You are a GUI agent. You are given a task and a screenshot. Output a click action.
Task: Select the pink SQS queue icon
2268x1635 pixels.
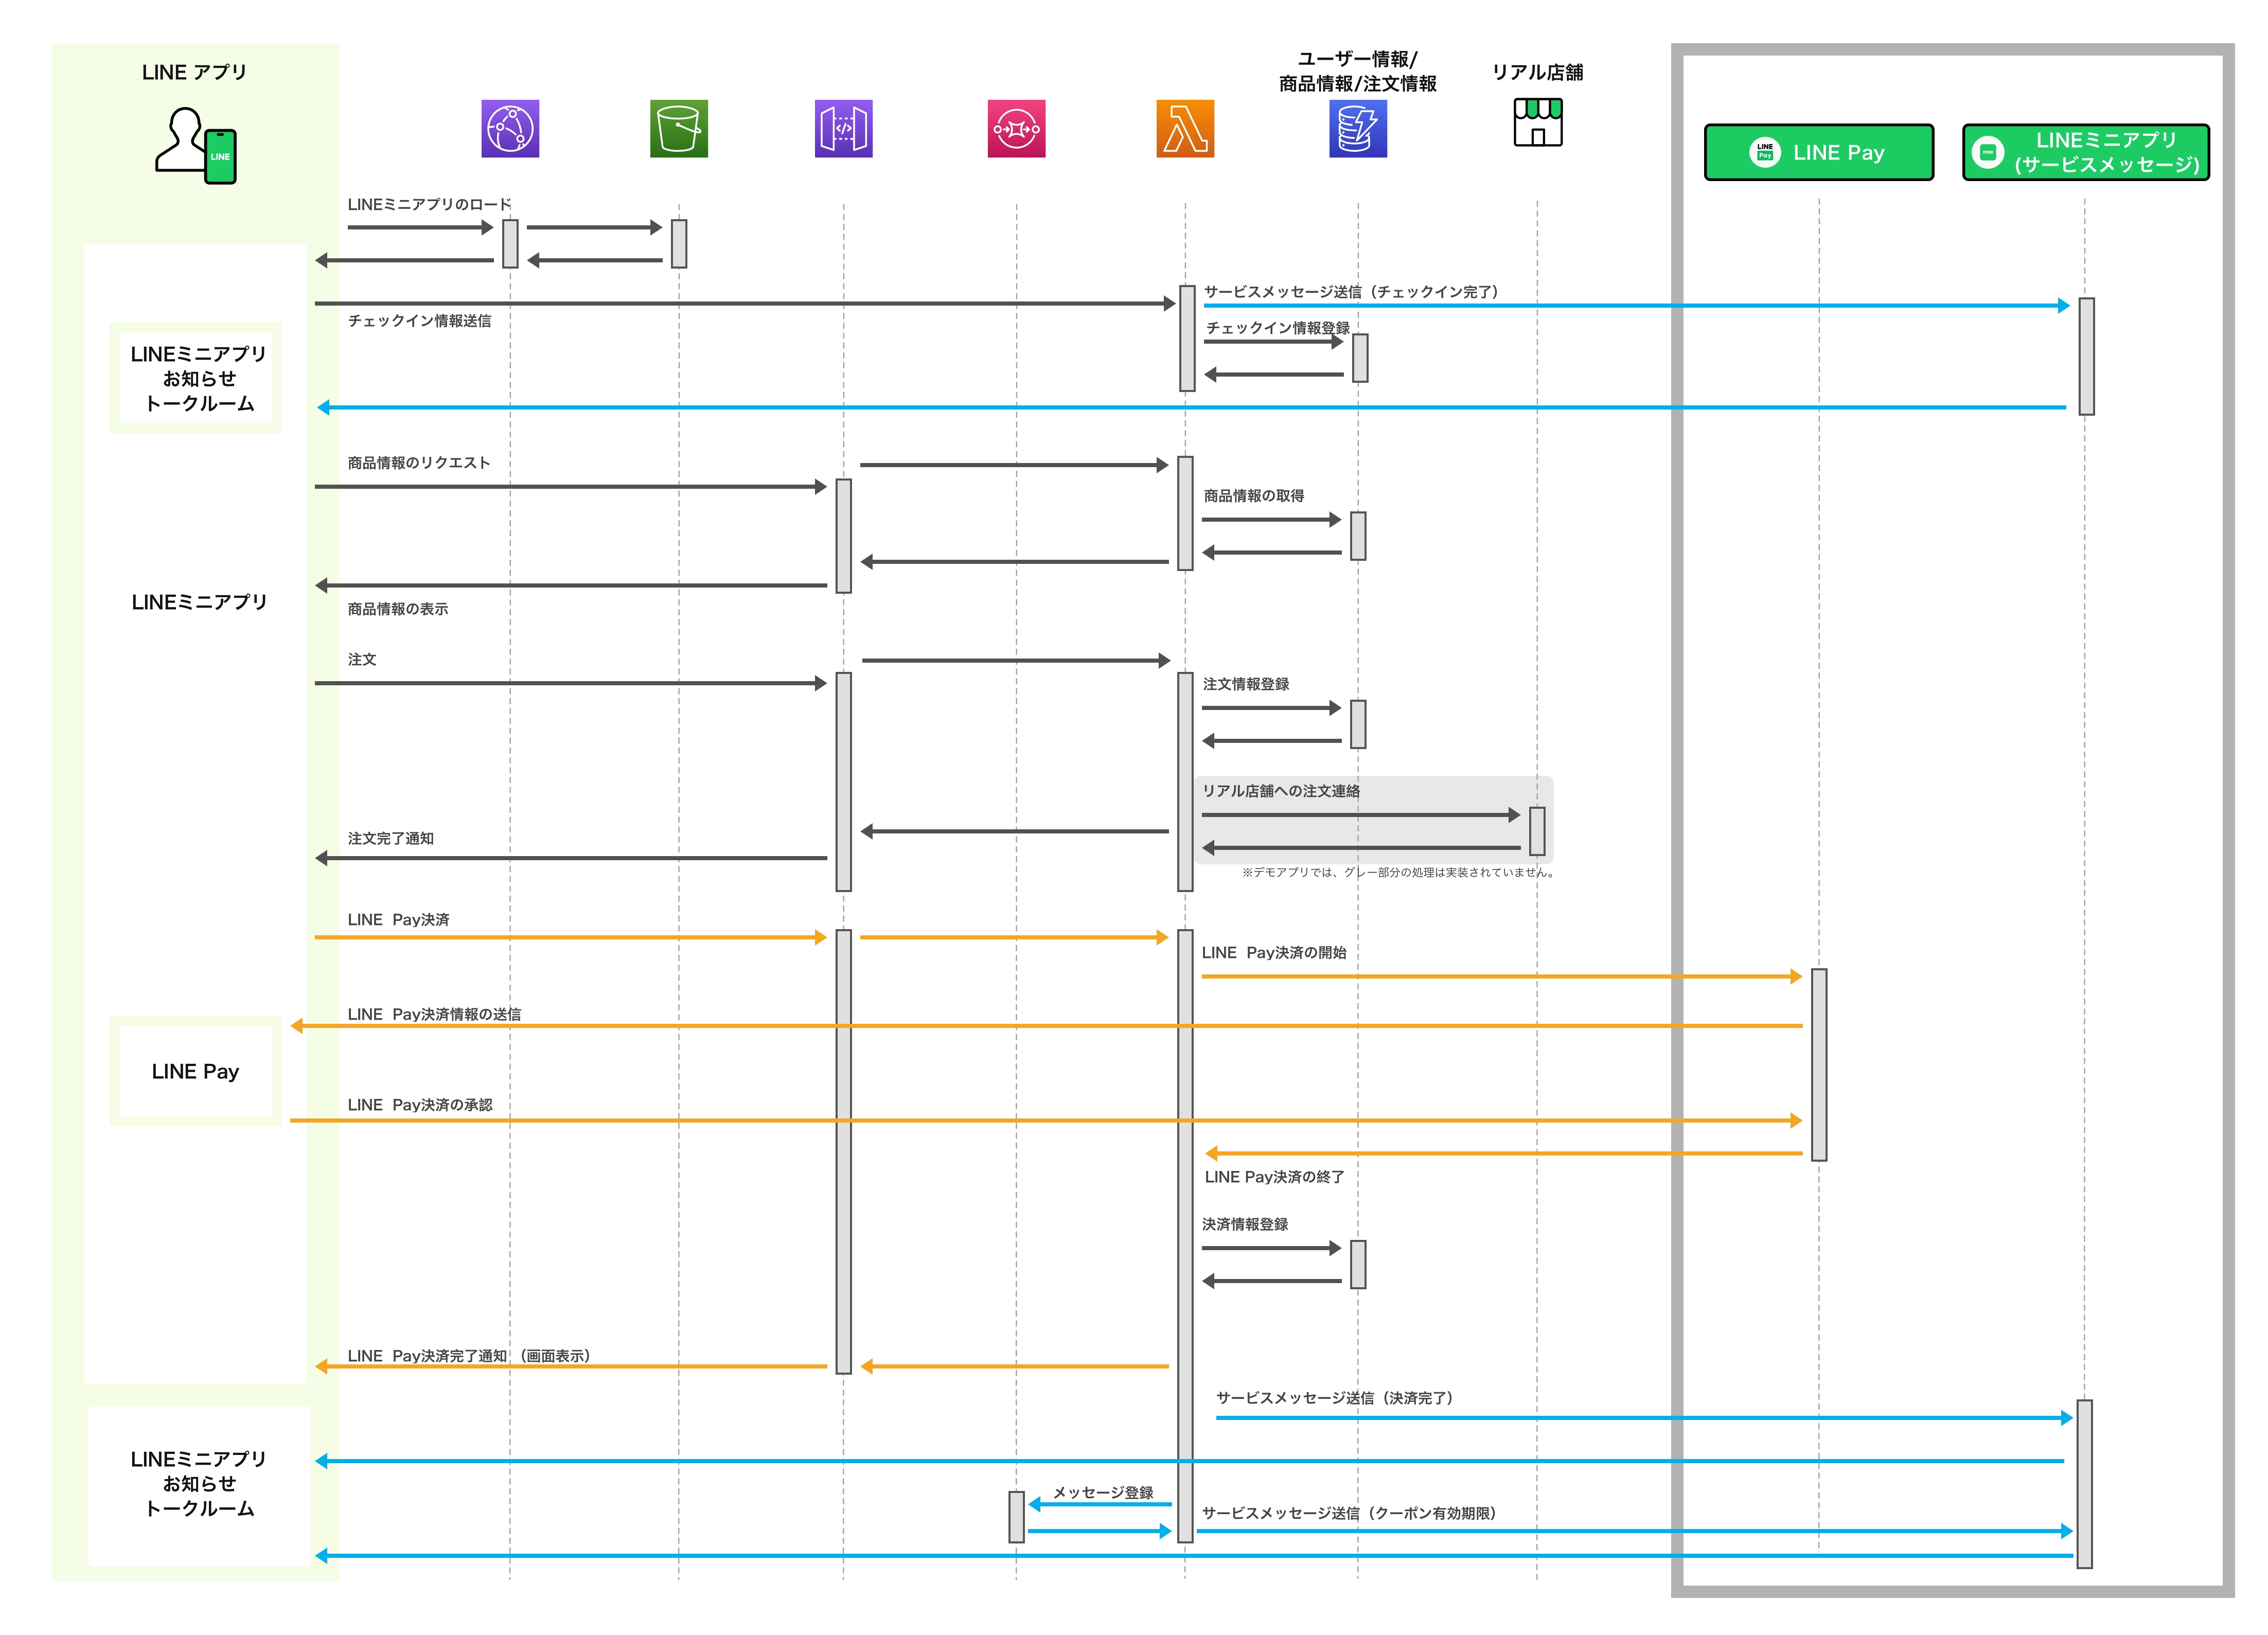coord(1016,128)
